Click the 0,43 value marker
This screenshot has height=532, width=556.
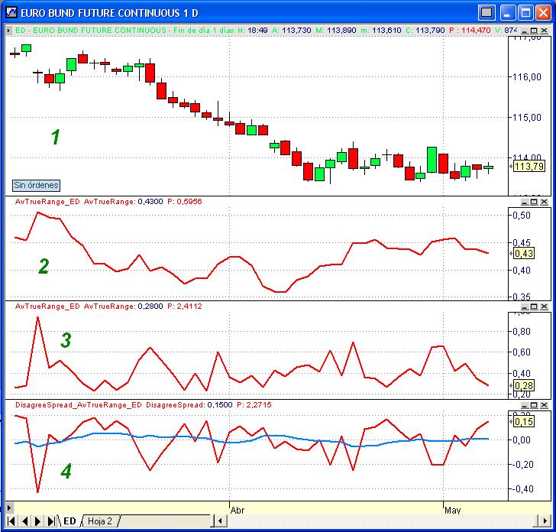point(524,254)
